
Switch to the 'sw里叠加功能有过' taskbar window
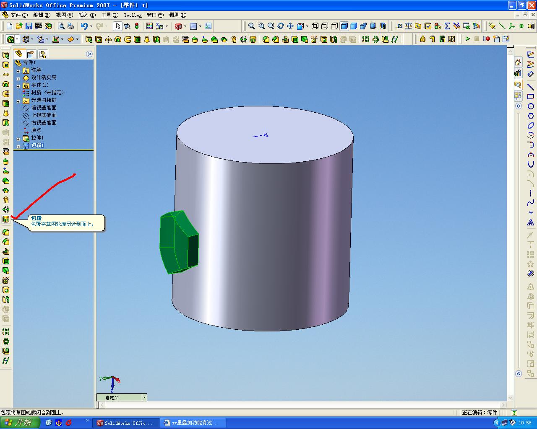pyautogui.click(x=193, y=423)
